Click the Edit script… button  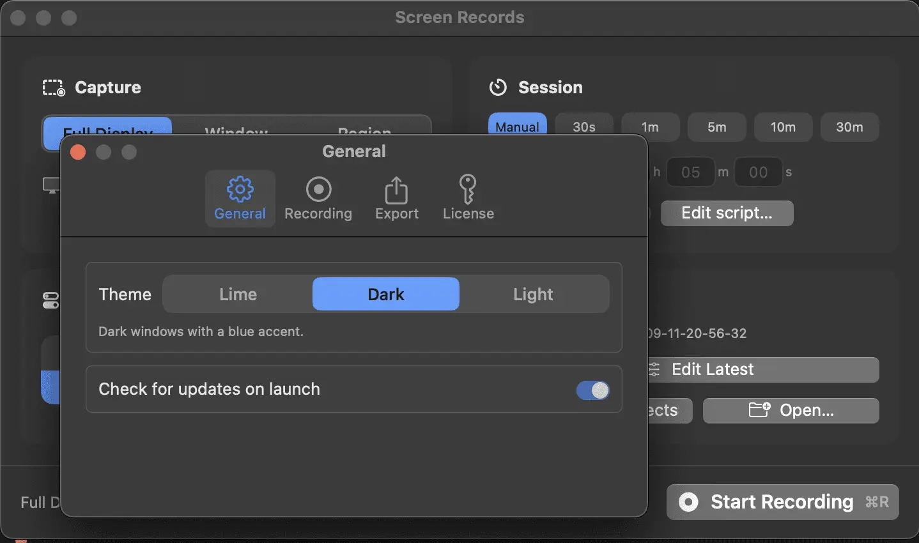[x=727, y=213]
